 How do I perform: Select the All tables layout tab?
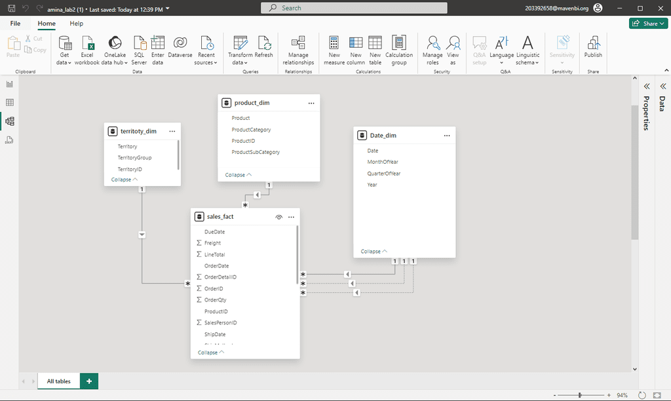pyautogui.click(x=58, y=381)
